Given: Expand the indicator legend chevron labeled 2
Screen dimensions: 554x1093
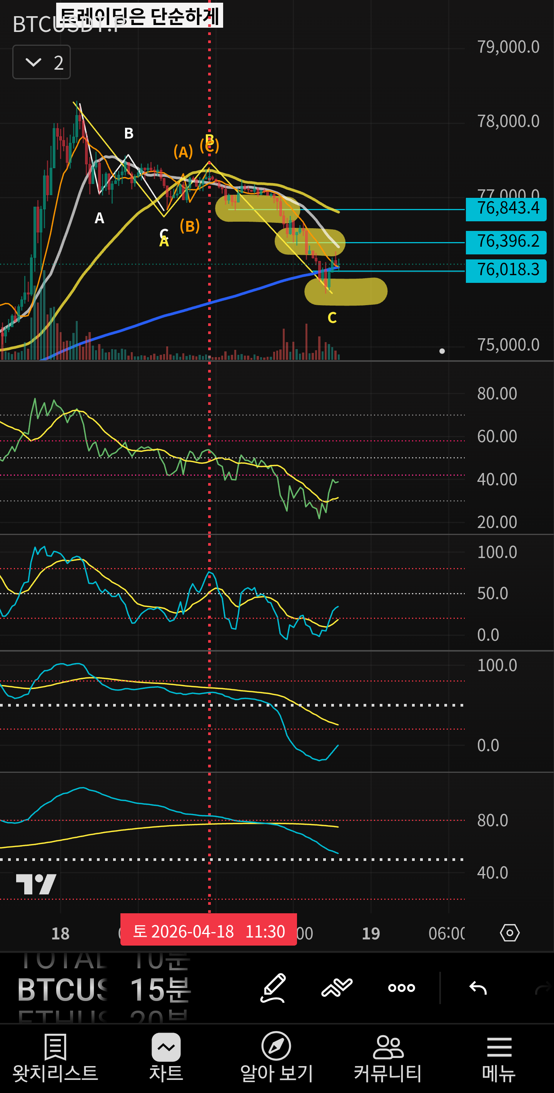Looking at the screenshot, I should tap(42, 62).
